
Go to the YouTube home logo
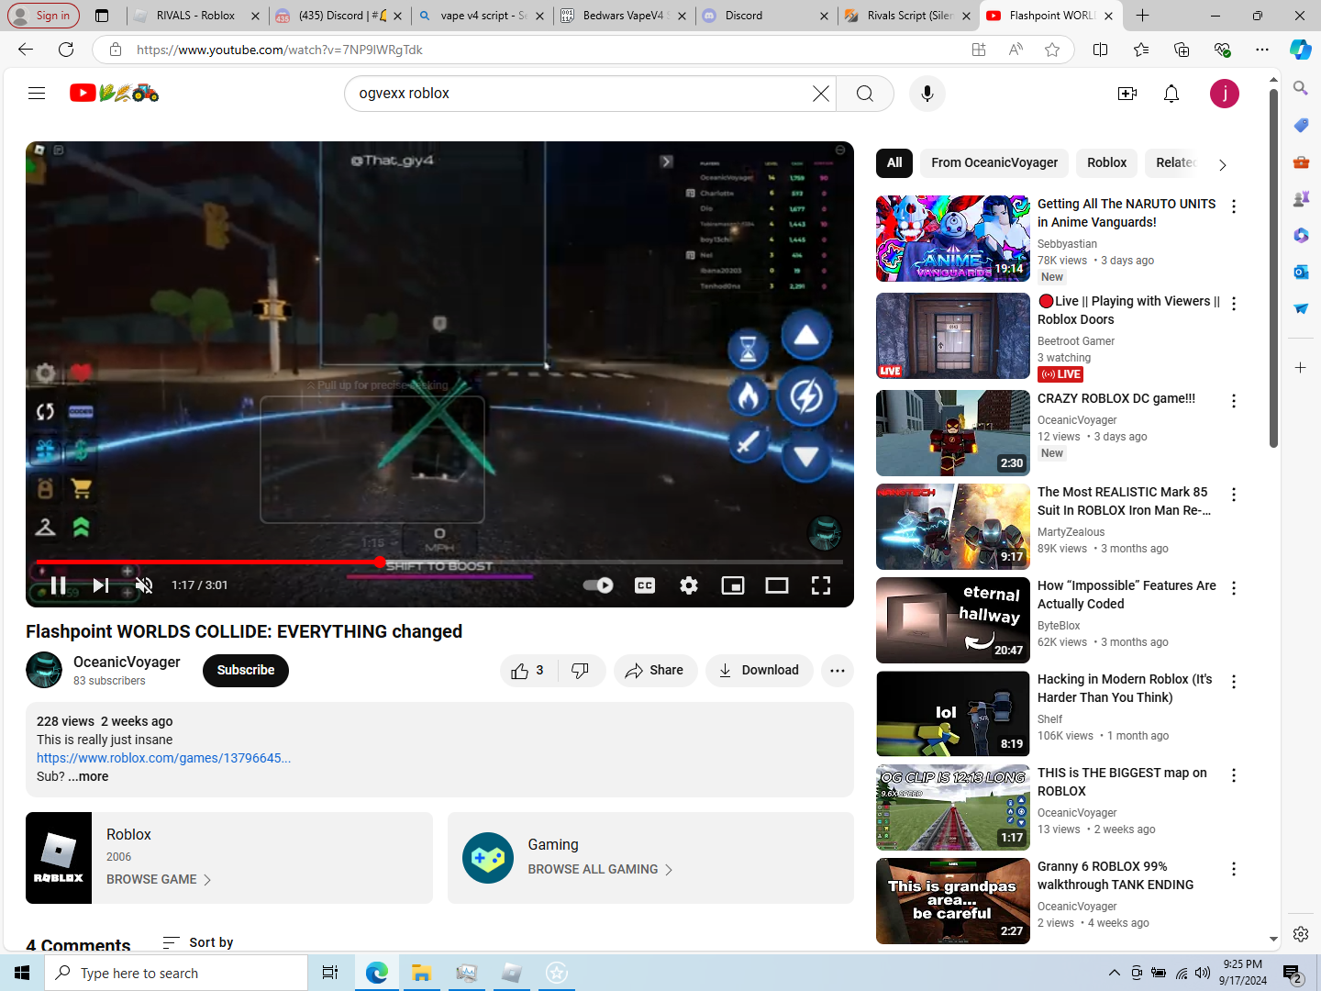tap(114, 93)
